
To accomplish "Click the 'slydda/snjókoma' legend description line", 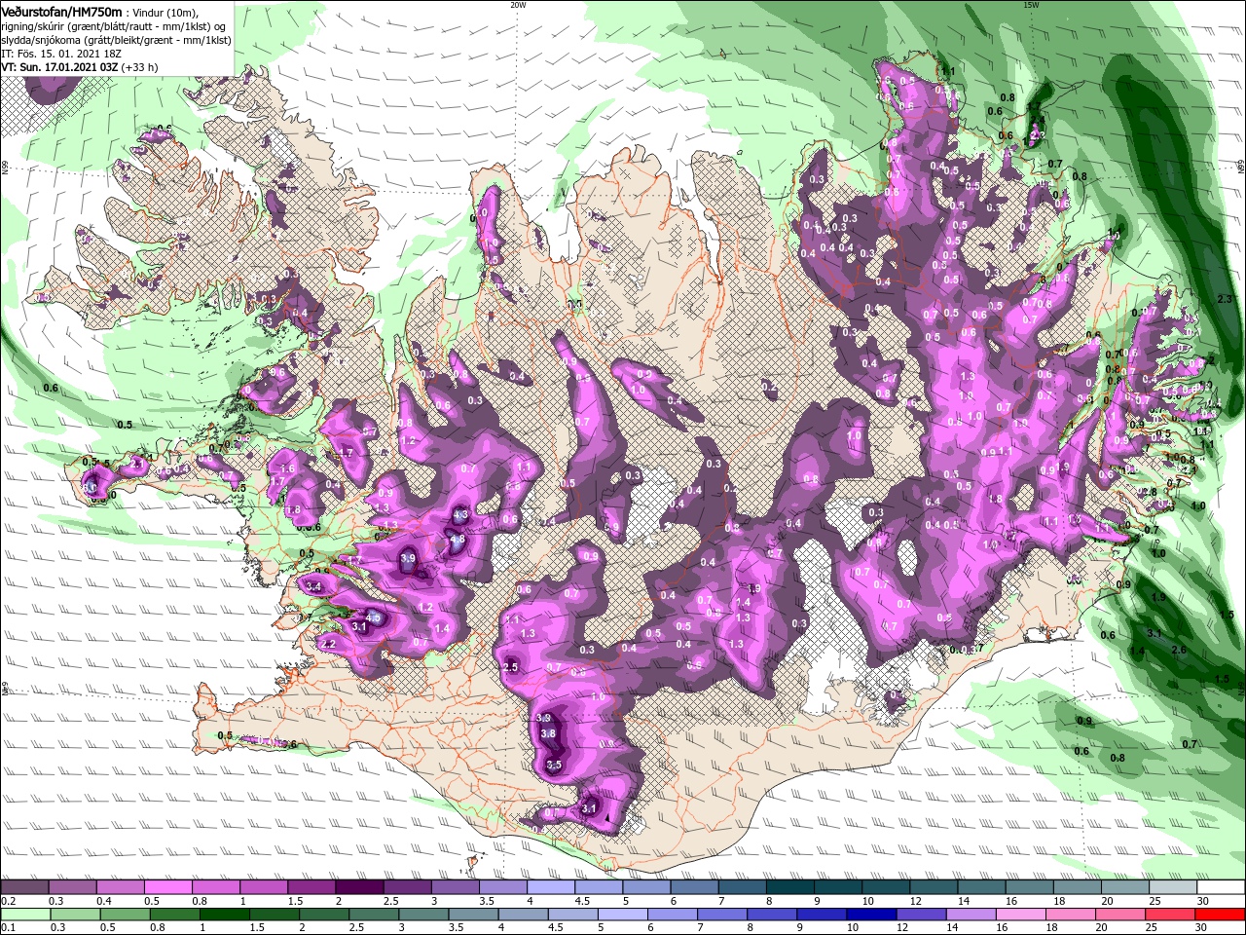I will (x=115, y=40).
